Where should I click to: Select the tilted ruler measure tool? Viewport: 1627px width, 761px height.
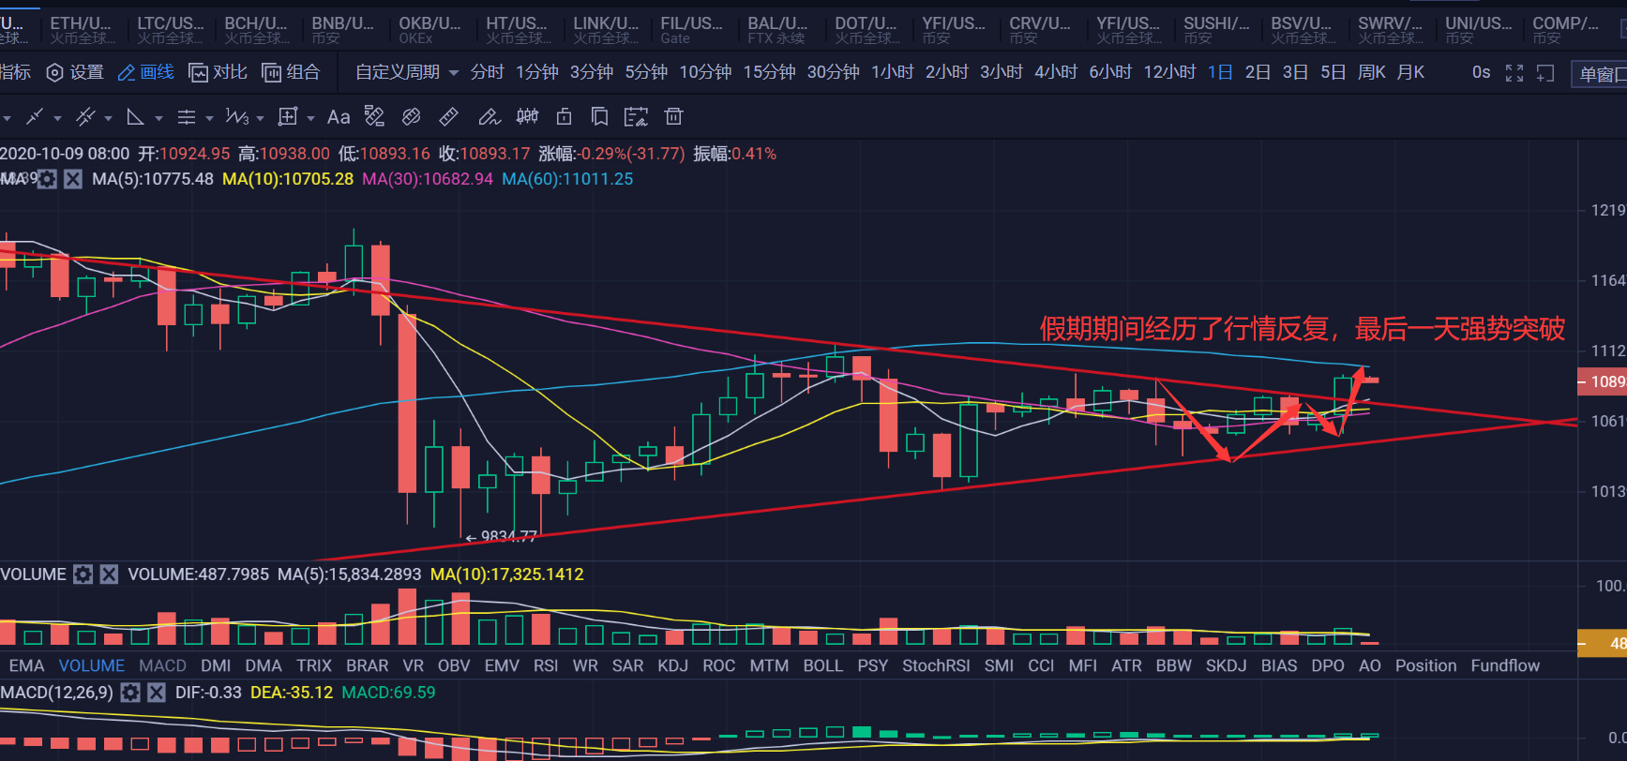411,116
